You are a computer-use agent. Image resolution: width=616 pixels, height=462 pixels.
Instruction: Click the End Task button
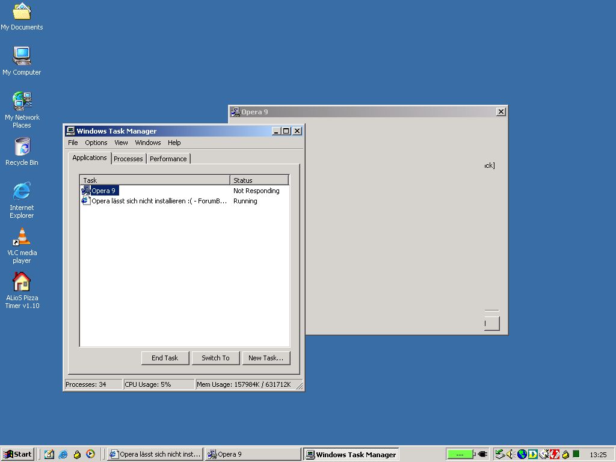pyautogui.click(x=165, y=358)
